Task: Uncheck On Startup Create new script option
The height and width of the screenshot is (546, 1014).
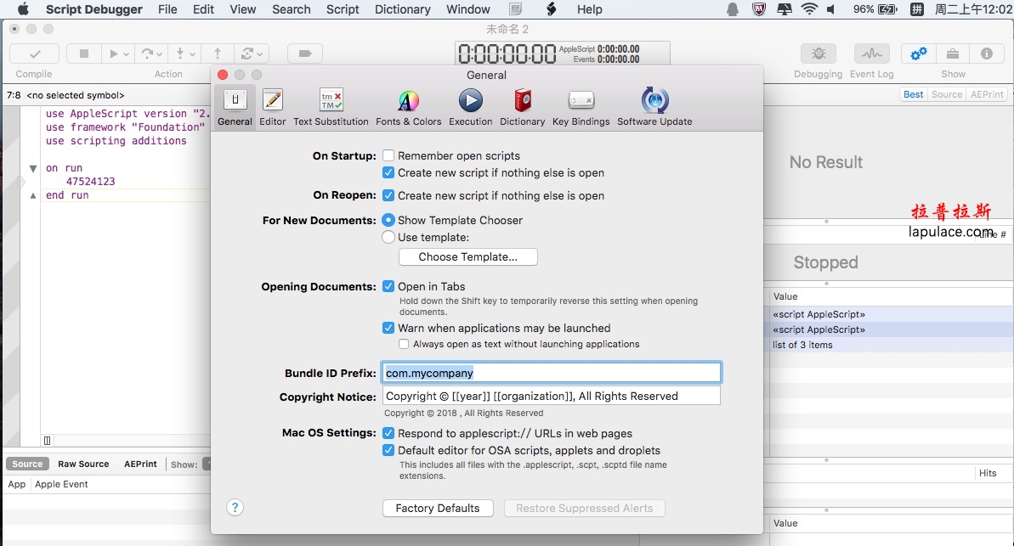Action: click(x=388, y=172)
